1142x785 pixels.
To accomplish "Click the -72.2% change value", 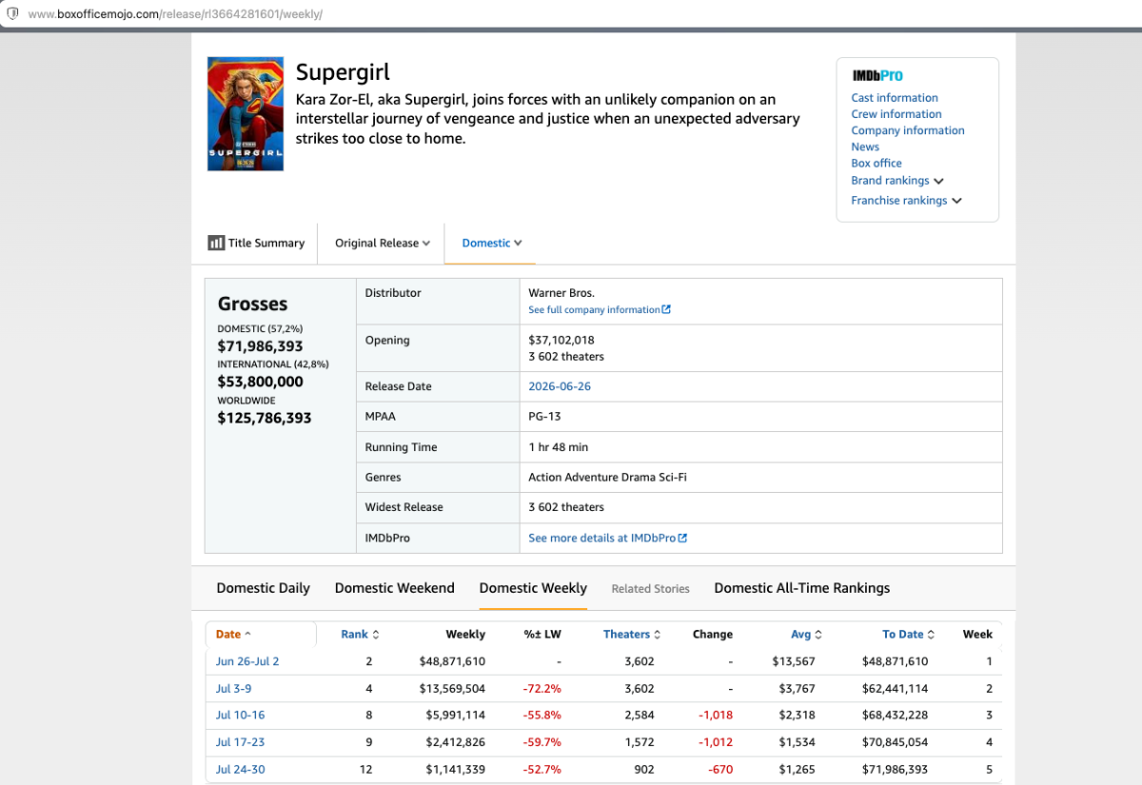I will [541, 689].
